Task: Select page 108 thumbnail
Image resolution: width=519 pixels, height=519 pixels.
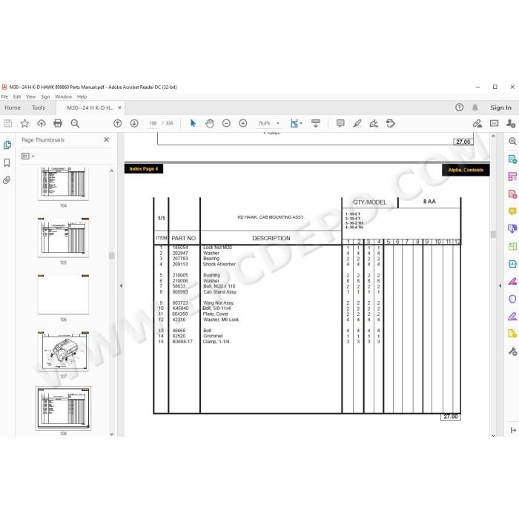Action: 63,408
